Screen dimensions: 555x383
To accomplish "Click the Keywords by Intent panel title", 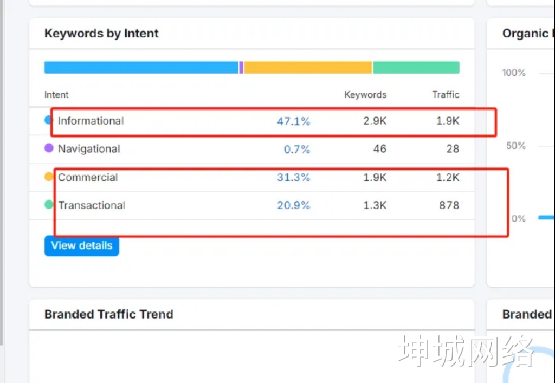I will 101,34.
